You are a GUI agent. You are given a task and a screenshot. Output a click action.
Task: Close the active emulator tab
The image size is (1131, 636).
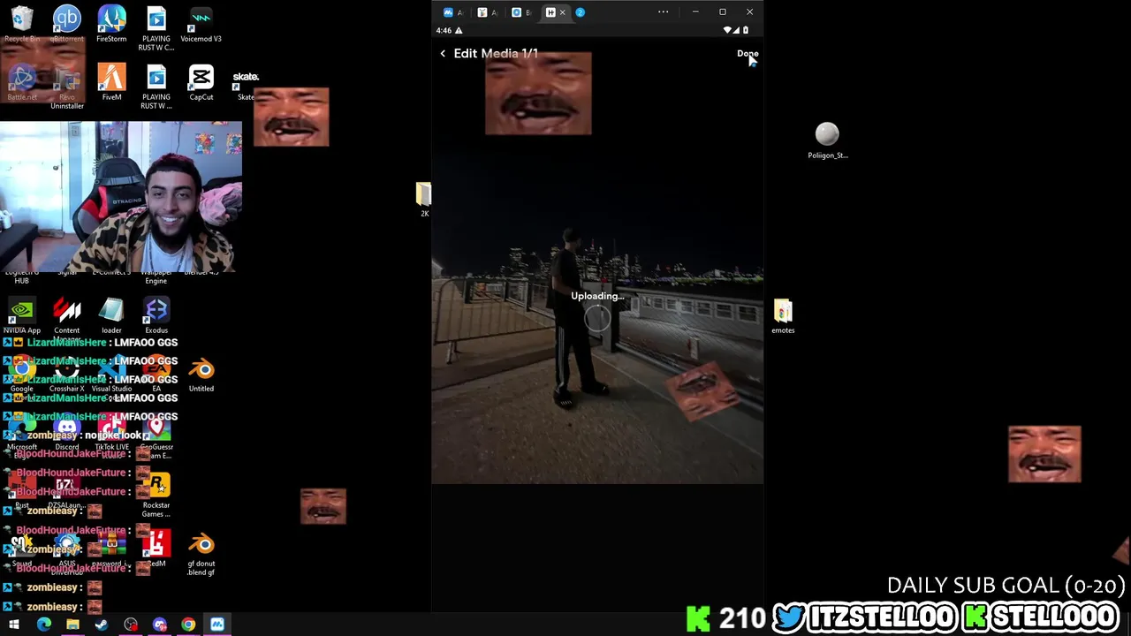562,12
